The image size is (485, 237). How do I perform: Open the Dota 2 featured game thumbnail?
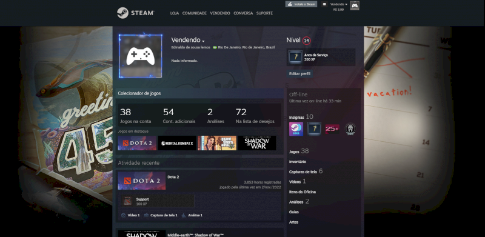click(x=137, y=143)
